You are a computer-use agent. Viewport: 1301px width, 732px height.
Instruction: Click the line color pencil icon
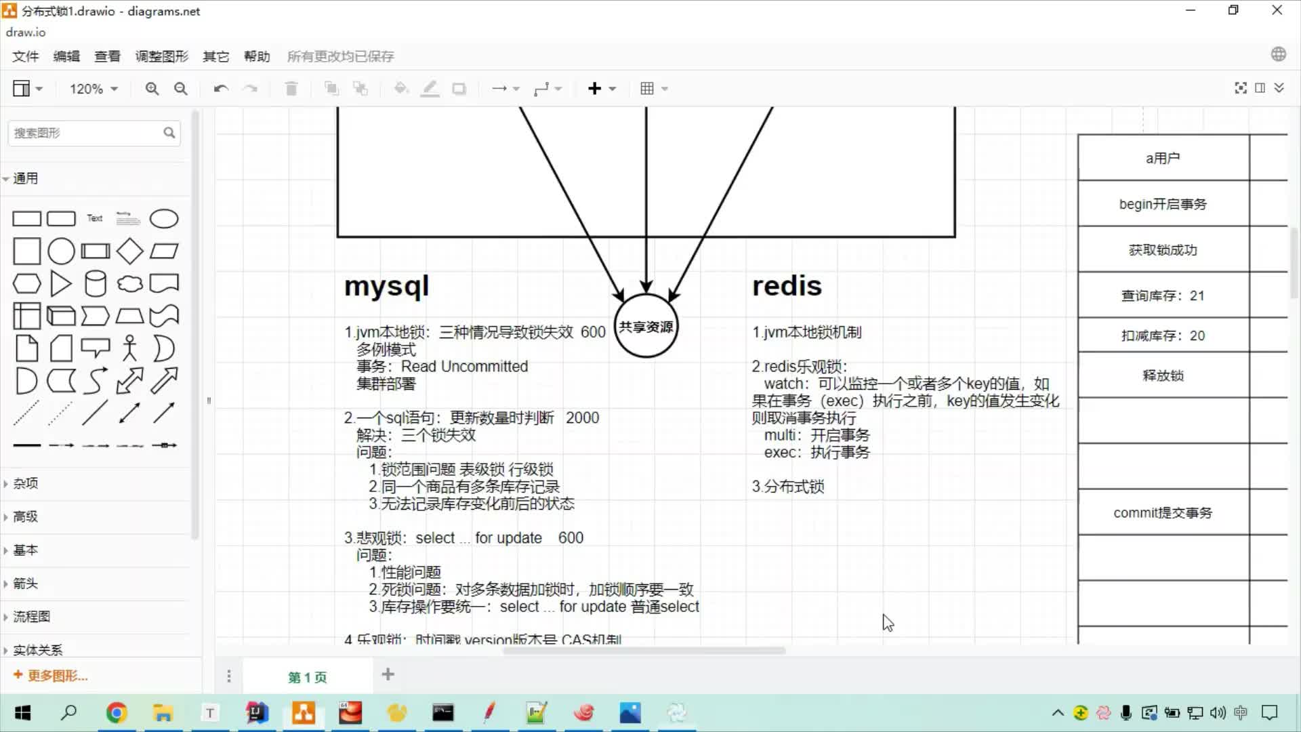430,89
